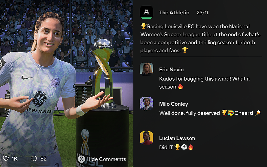Click Eric Nevin's profile avatar
The height and width of the screenshot is (167, 267).
[147, 69]
